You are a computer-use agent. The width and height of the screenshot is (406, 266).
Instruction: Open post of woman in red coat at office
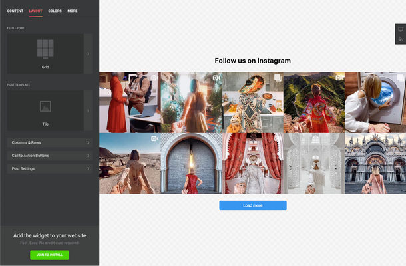(130, 102)
